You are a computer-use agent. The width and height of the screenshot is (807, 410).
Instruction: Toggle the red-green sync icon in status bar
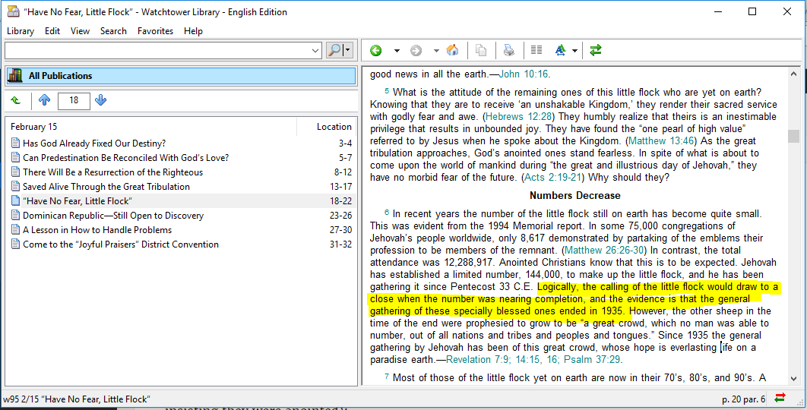(x=780, y=398)
